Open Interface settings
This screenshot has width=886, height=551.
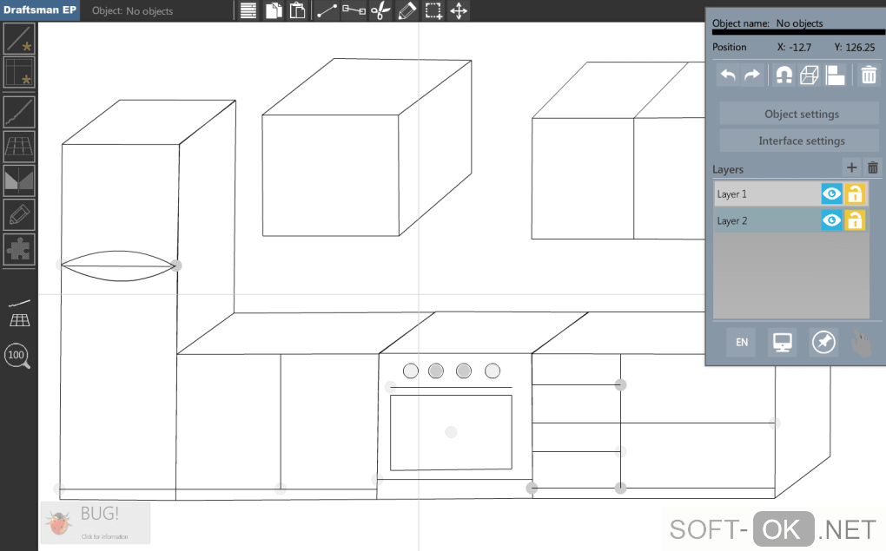click(799, 141)
